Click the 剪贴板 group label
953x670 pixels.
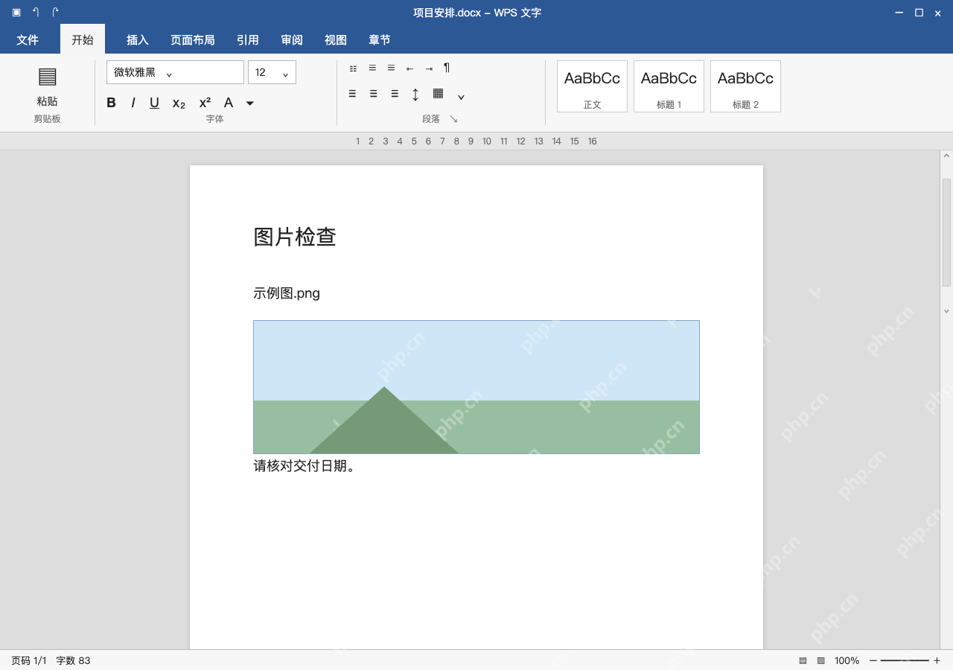pos(47,119)
